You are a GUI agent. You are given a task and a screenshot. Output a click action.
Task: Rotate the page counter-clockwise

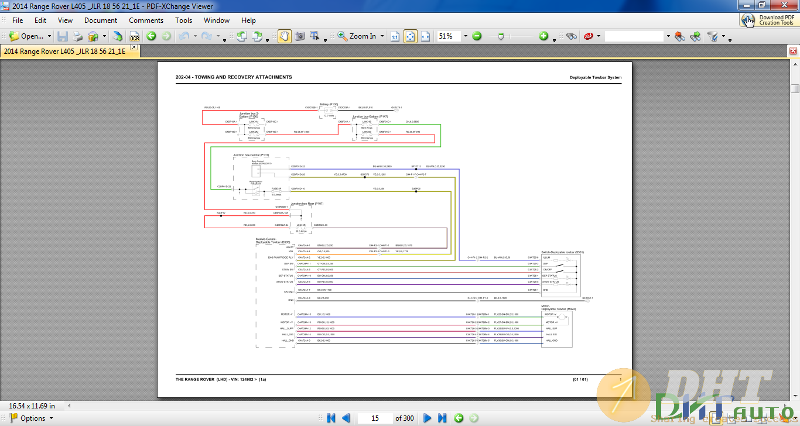242,36
